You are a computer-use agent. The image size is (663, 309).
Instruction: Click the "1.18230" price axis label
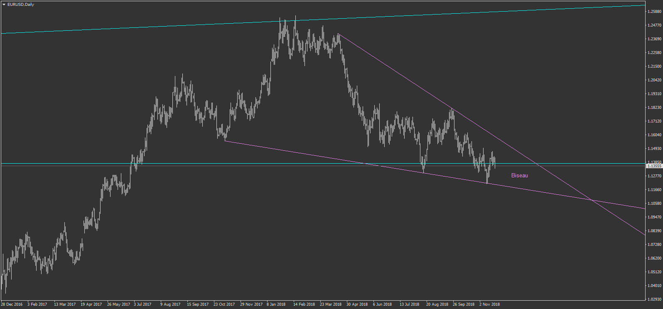click(654, 108)
